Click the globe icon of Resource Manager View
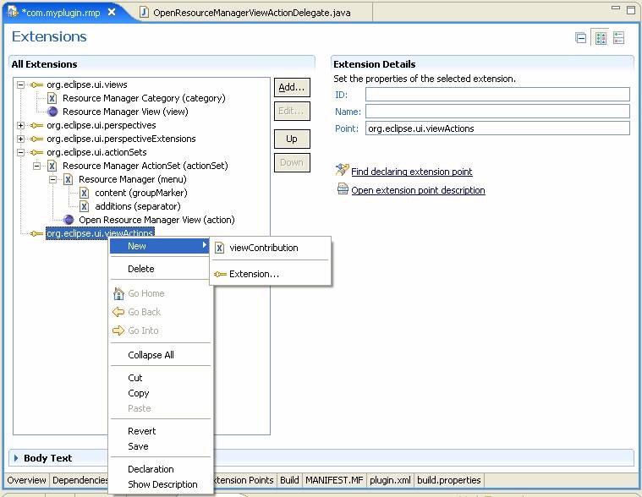Image resolution: width=642 pixels, height=497 pixels. point(52,112)
